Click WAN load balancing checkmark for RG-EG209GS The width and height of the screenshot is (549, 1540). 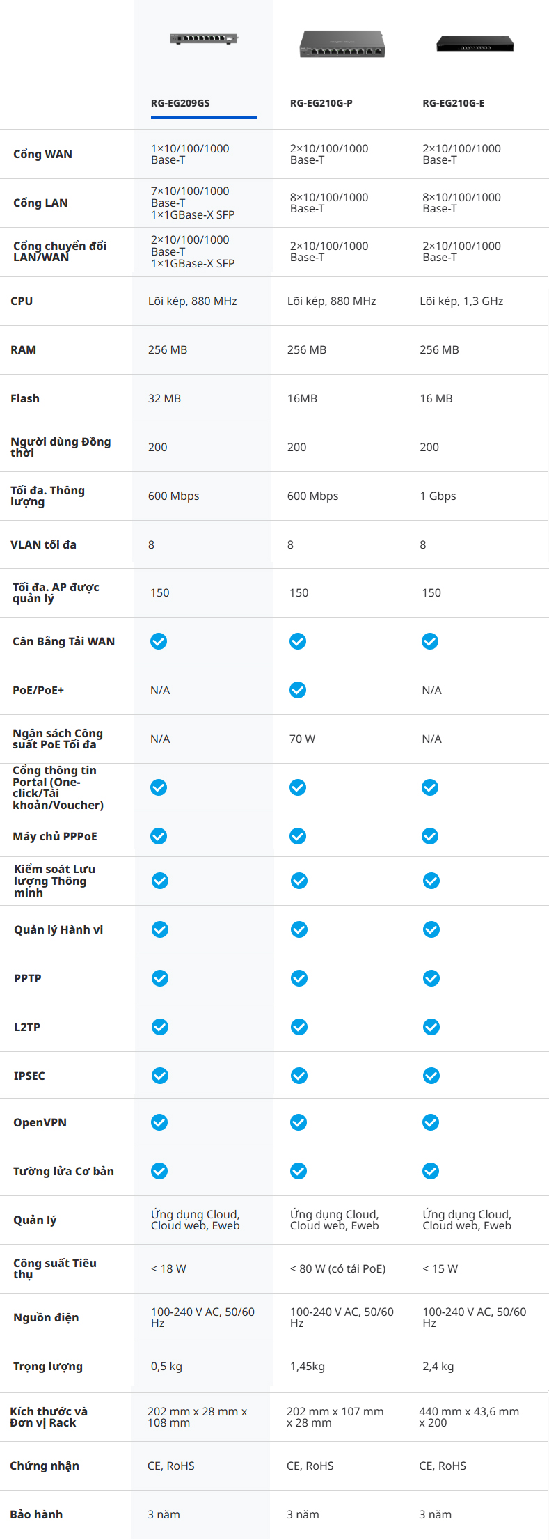159,641
